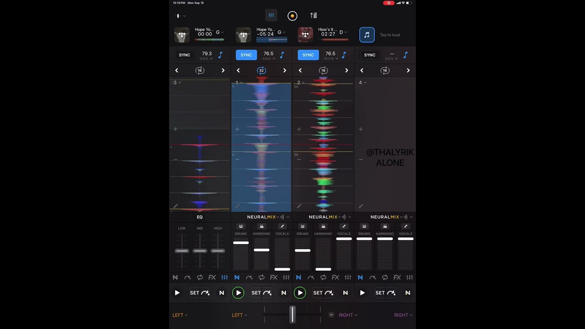Mute harmonic icon on deck 1 Neural Mix
The image size is (585, 329).
pos(261,227)
